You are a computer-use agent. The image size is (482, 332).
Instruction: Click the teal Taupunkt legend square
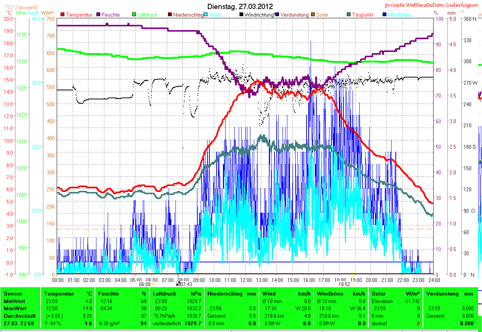[349, 15]
